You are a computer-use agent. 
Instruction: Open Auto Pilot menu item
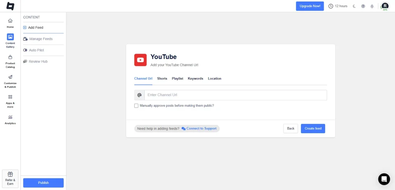tap(43, 50)
